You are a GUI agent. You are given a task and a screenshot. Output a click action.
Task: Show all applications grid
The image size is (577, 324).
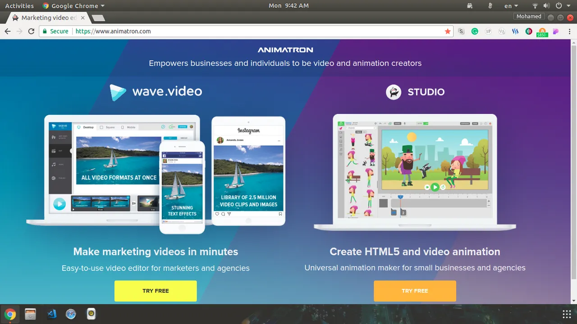coord(567,314)
